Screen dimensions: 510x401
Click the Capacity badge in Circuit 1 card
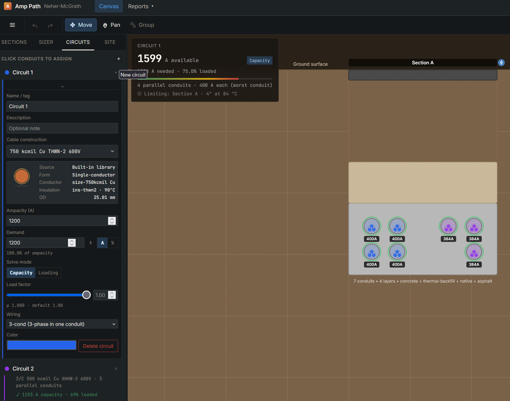[259, 60]
